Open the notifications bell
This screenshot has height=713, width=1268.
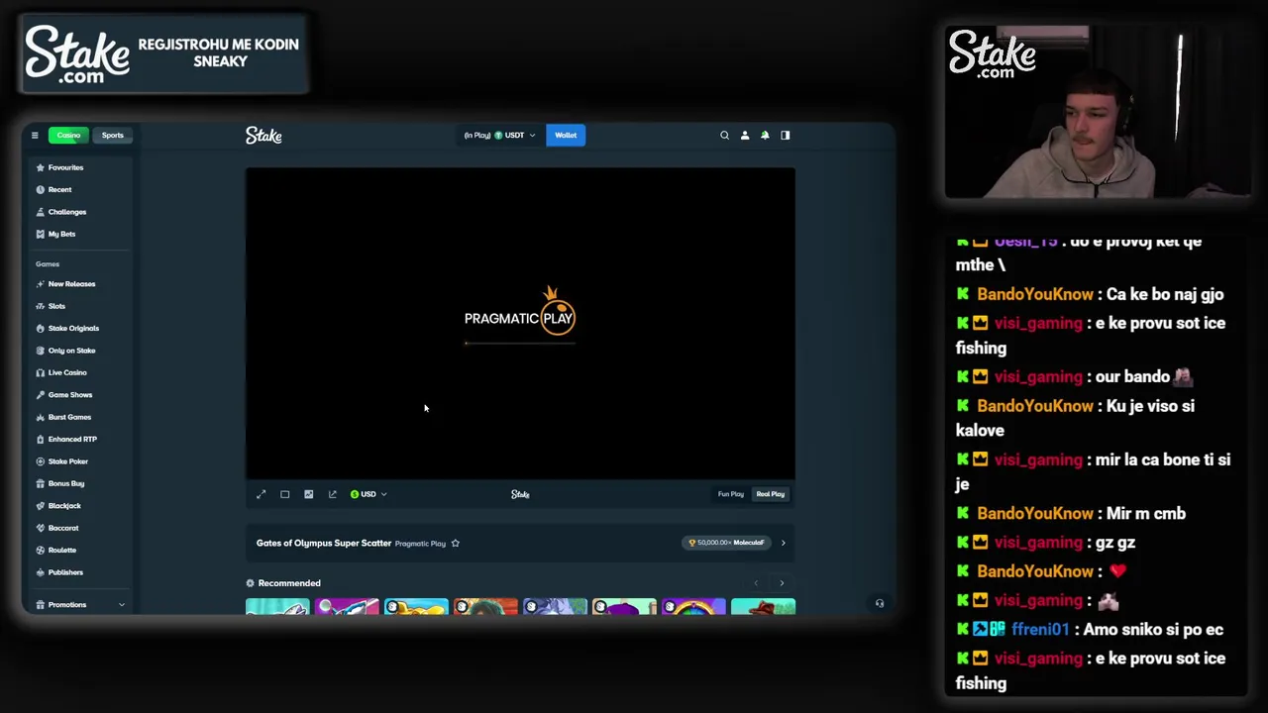click(765, 136)
